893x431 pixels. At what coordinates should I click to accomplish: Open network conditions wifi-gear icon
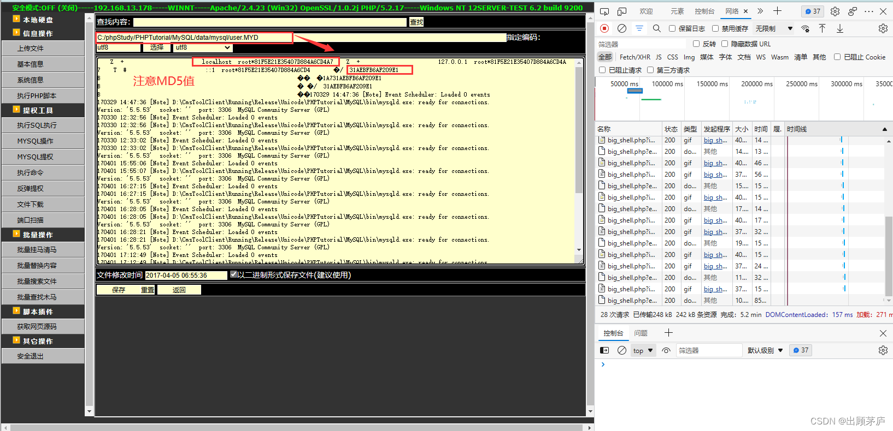coord(805,28)
